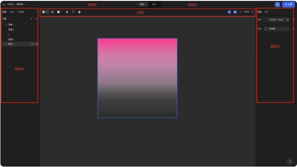Switch to the left top-center mode tab

click(142, 4)
